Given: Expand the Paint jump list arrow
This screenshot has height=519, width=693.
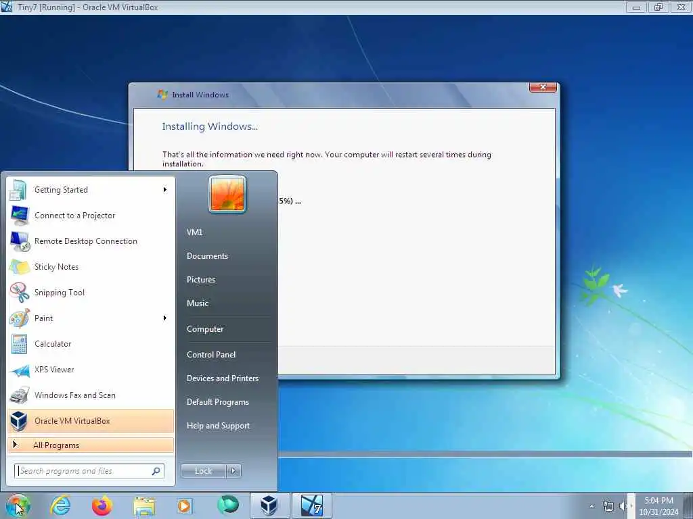Looking at the screenshot, I should (165, 318).
